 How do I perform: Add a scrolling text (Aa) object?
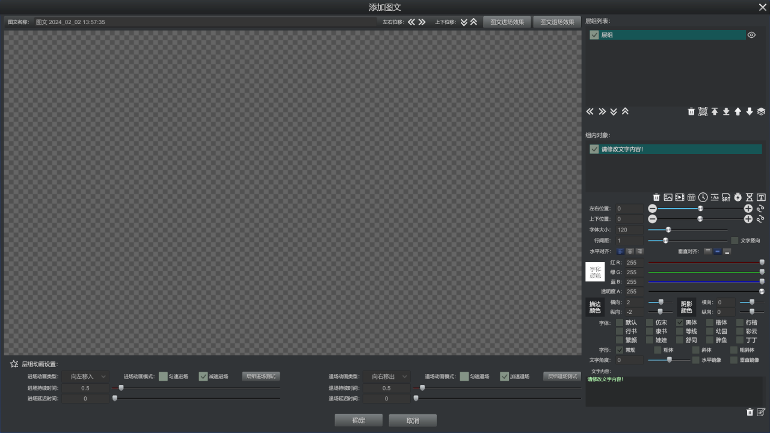click(x=715, y=197)
